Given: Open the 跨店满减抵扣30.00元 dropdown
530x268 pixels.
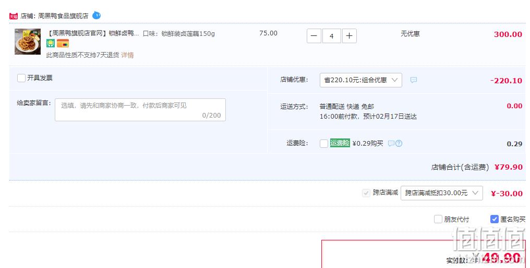Looking at the screenshot, I should point(441,193).
